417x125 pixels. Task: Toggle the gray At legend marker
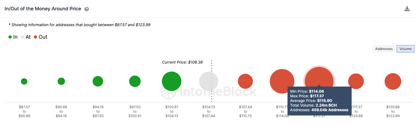point(22,37)
